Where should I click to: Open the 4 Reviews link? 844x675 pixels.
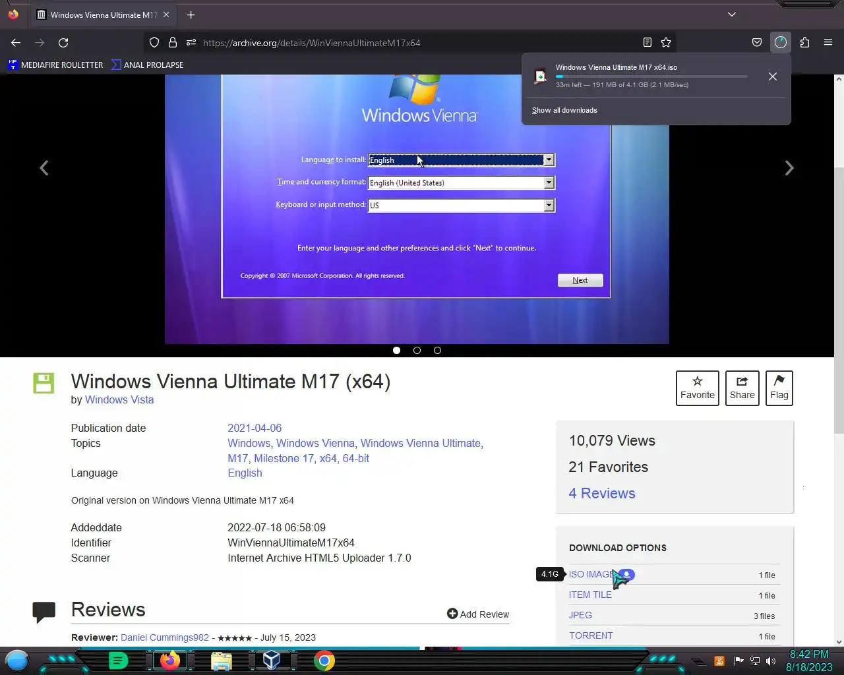pos(602,493)
